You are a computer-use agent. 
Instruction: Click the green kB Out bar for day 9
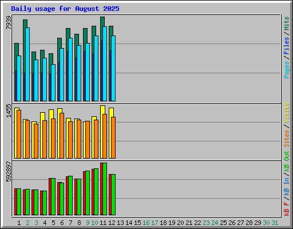(x=88, y=193)
